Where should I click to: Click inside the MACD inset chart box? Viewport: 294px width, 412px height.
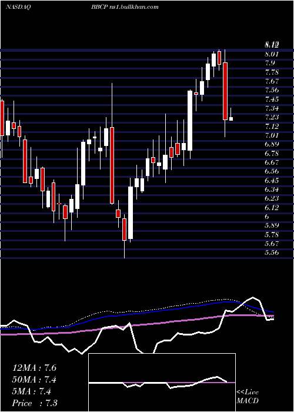pos(162,383)
